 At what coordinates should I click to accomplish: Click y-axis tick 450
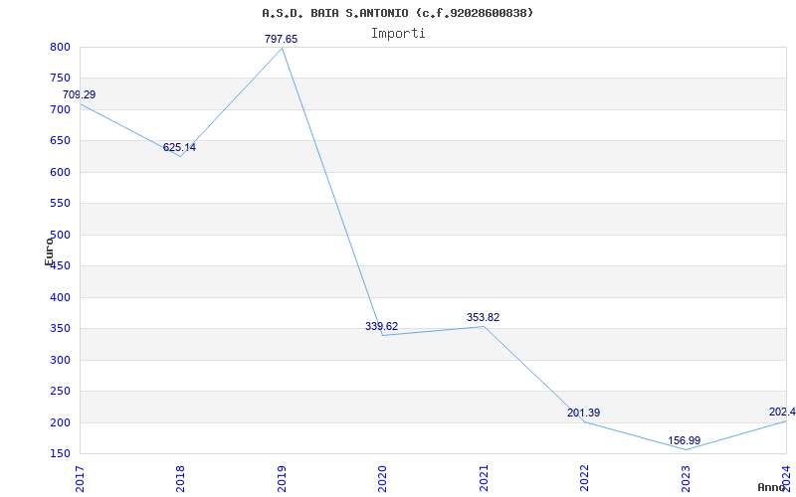pyautogui.click(x=60, y=266)
